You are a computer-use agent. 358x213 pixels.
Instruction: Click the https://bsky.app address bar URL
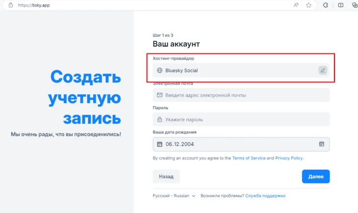click(34, 5)
